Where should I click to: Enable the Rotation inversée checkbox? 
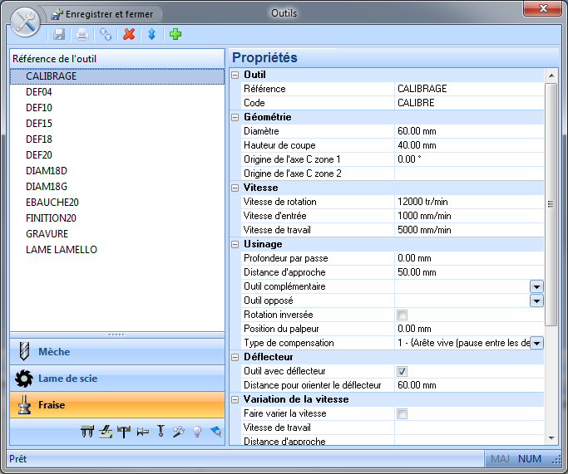click(x=403, y=315)
